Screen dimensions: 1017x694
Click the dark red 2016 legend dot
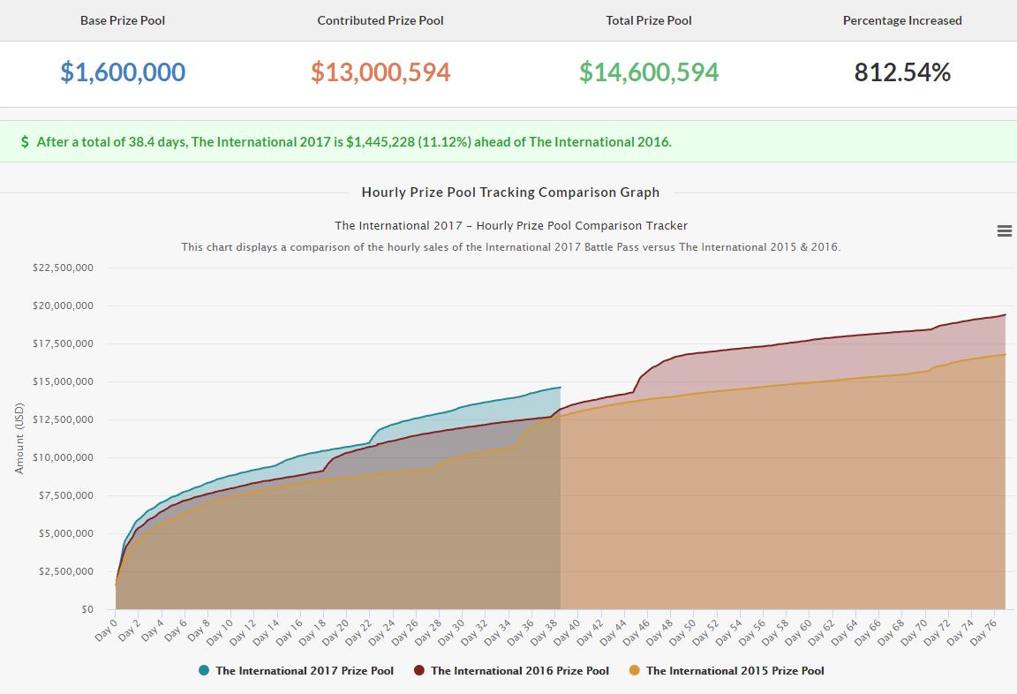point(419,671)
